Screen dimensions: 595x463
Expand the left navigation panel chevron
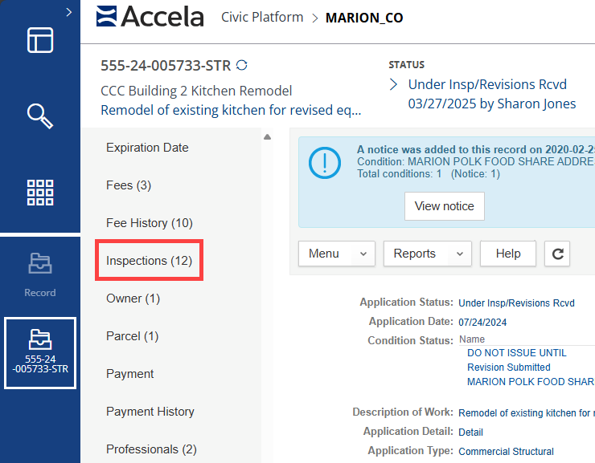(69, 12)
